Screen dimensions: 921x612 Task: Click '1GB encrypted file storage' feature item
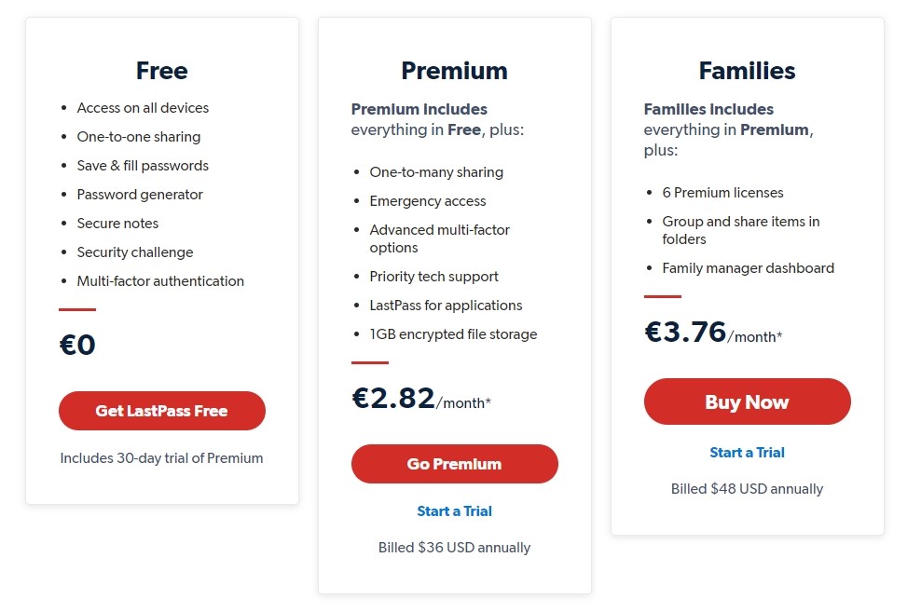(453, 333)
